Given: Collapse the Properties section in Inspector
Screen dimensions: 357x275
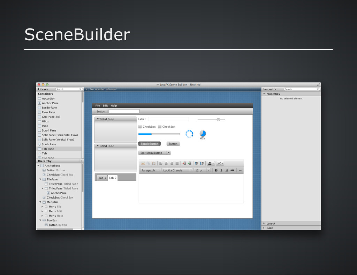Looking at the screenshot, I should tap(264, 94).
